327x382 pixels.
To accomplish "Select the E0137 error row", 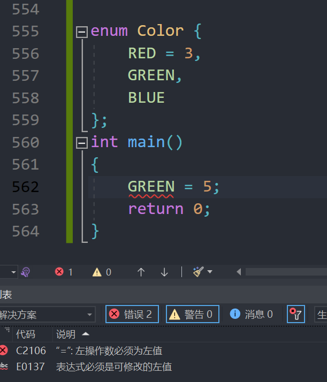I will pos(164,366).
